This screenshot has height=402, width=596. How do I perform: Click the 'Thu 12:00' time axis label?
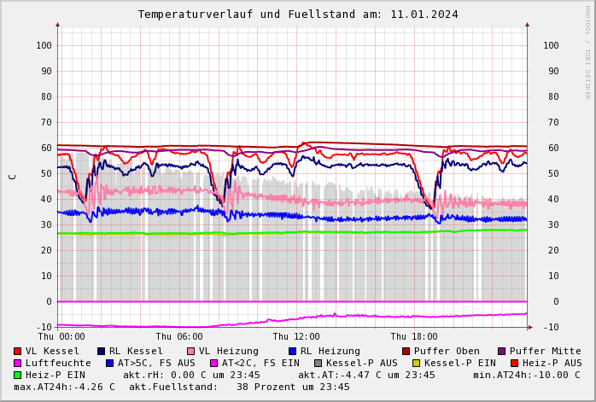click(x=296, y=336)
